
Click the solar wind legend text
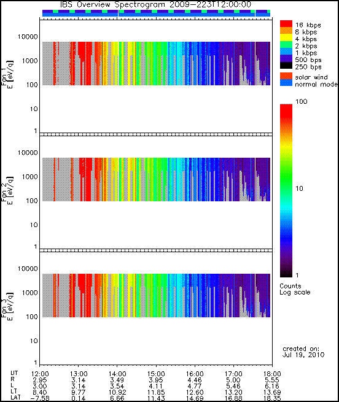pyautogui.click(x=311, y=77)
